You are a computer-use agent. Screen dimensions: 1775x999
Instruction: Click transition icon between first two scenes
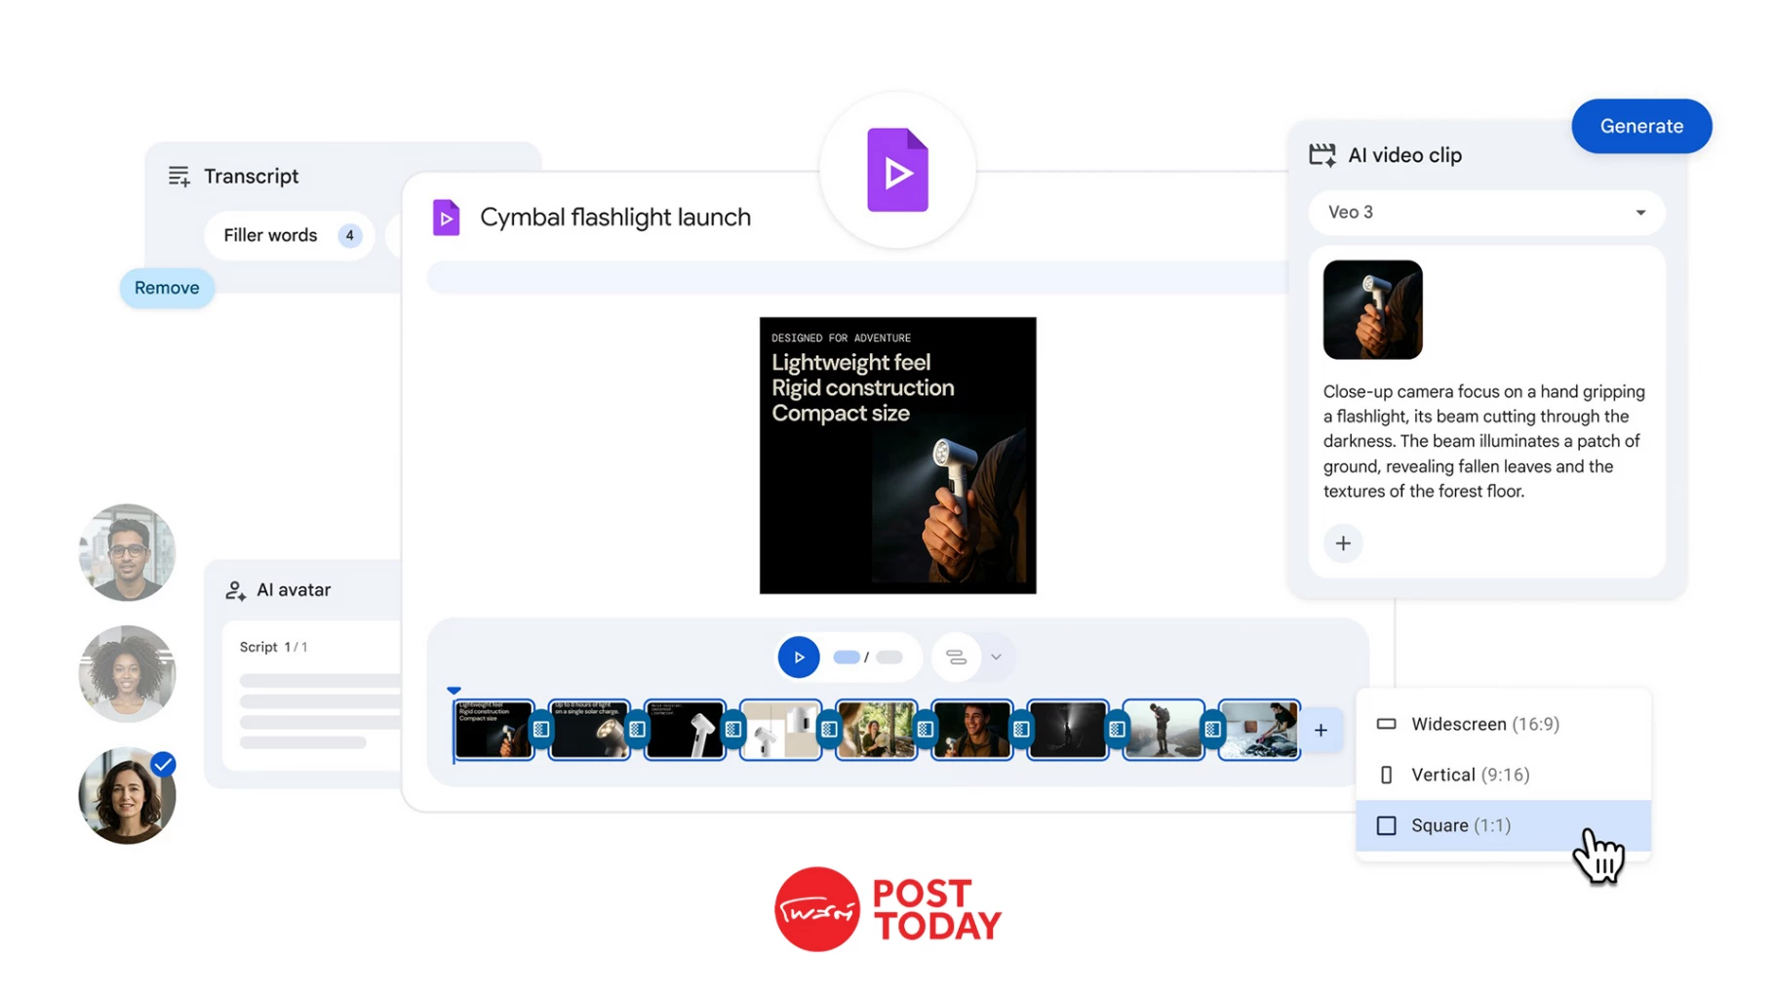pos(541,730)
